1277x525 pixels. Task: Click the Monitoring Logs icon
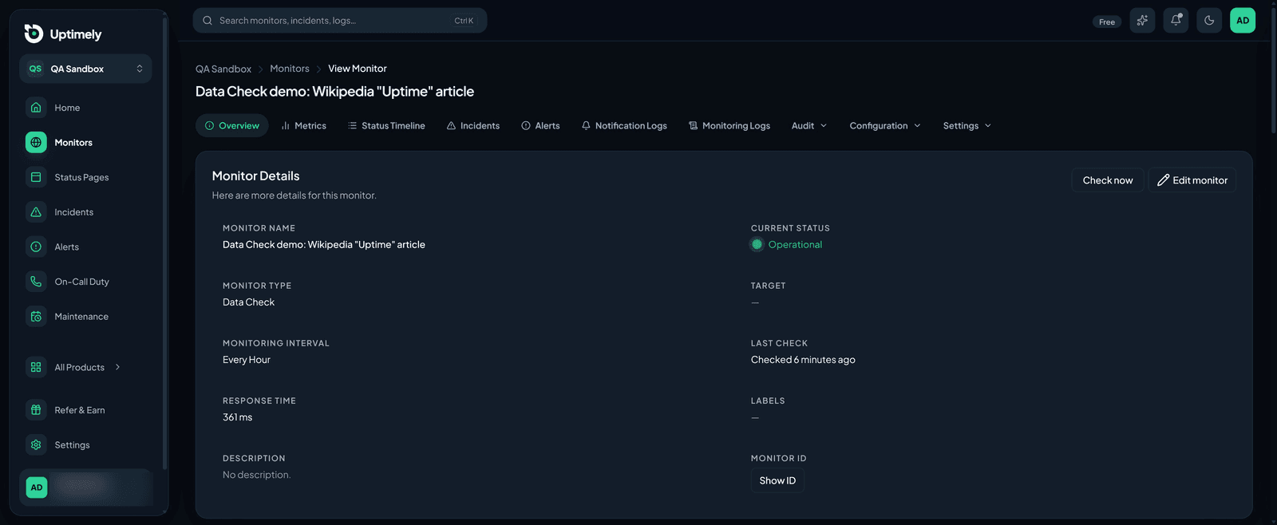693,126
